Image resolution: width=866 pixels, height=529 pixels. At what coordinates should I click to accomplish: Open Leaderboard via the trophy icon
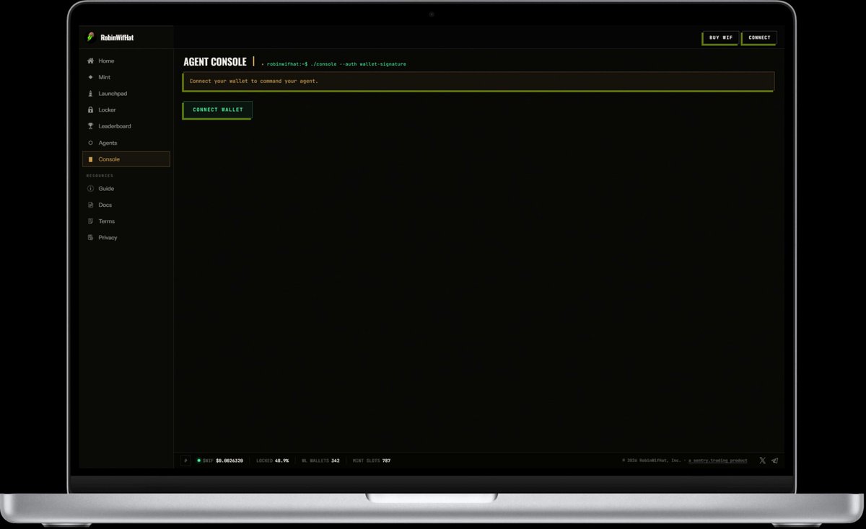[90, 126]
